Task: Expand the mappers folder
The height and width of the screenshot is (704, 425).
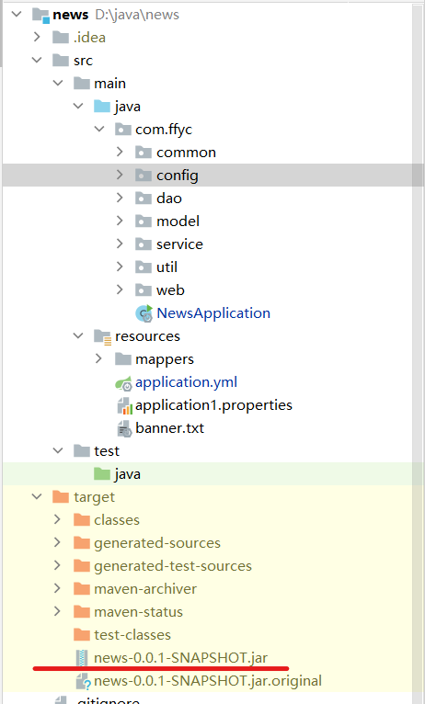Action: pyautogui.click(x=98, y=358)
